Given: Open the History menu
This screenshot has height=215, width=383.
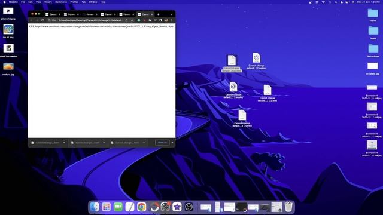Looking at the screenshot, I should pos(48,2).
